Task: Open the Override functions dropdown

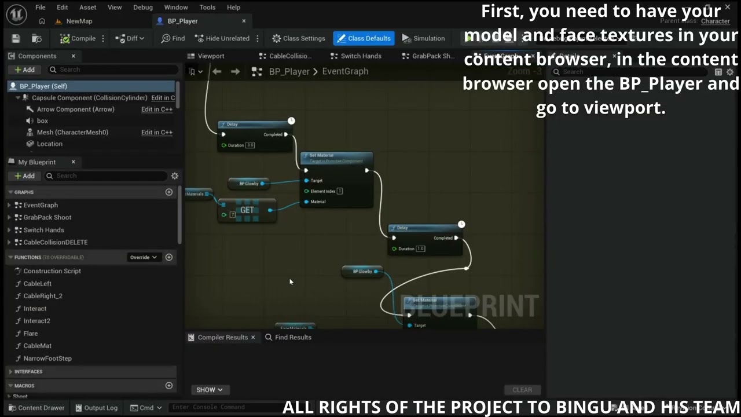Action: [x=143, y=257]
